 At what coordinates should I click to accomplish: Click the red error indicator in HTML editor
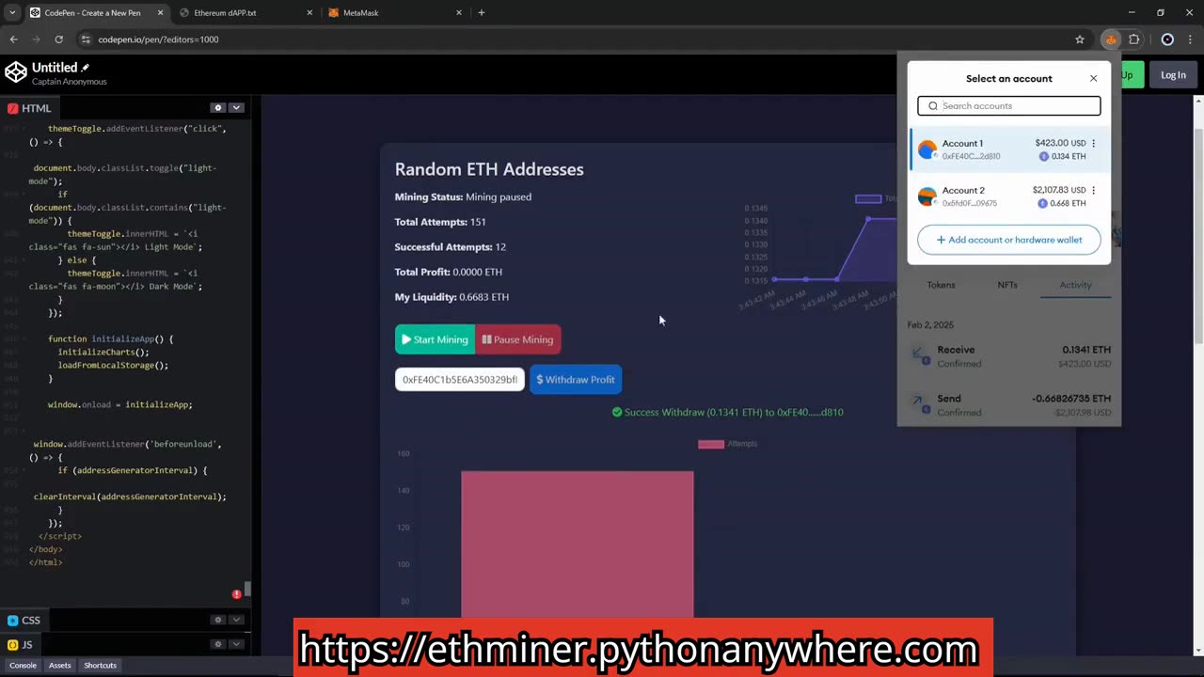pyautogui.click(x=236, y=594)
